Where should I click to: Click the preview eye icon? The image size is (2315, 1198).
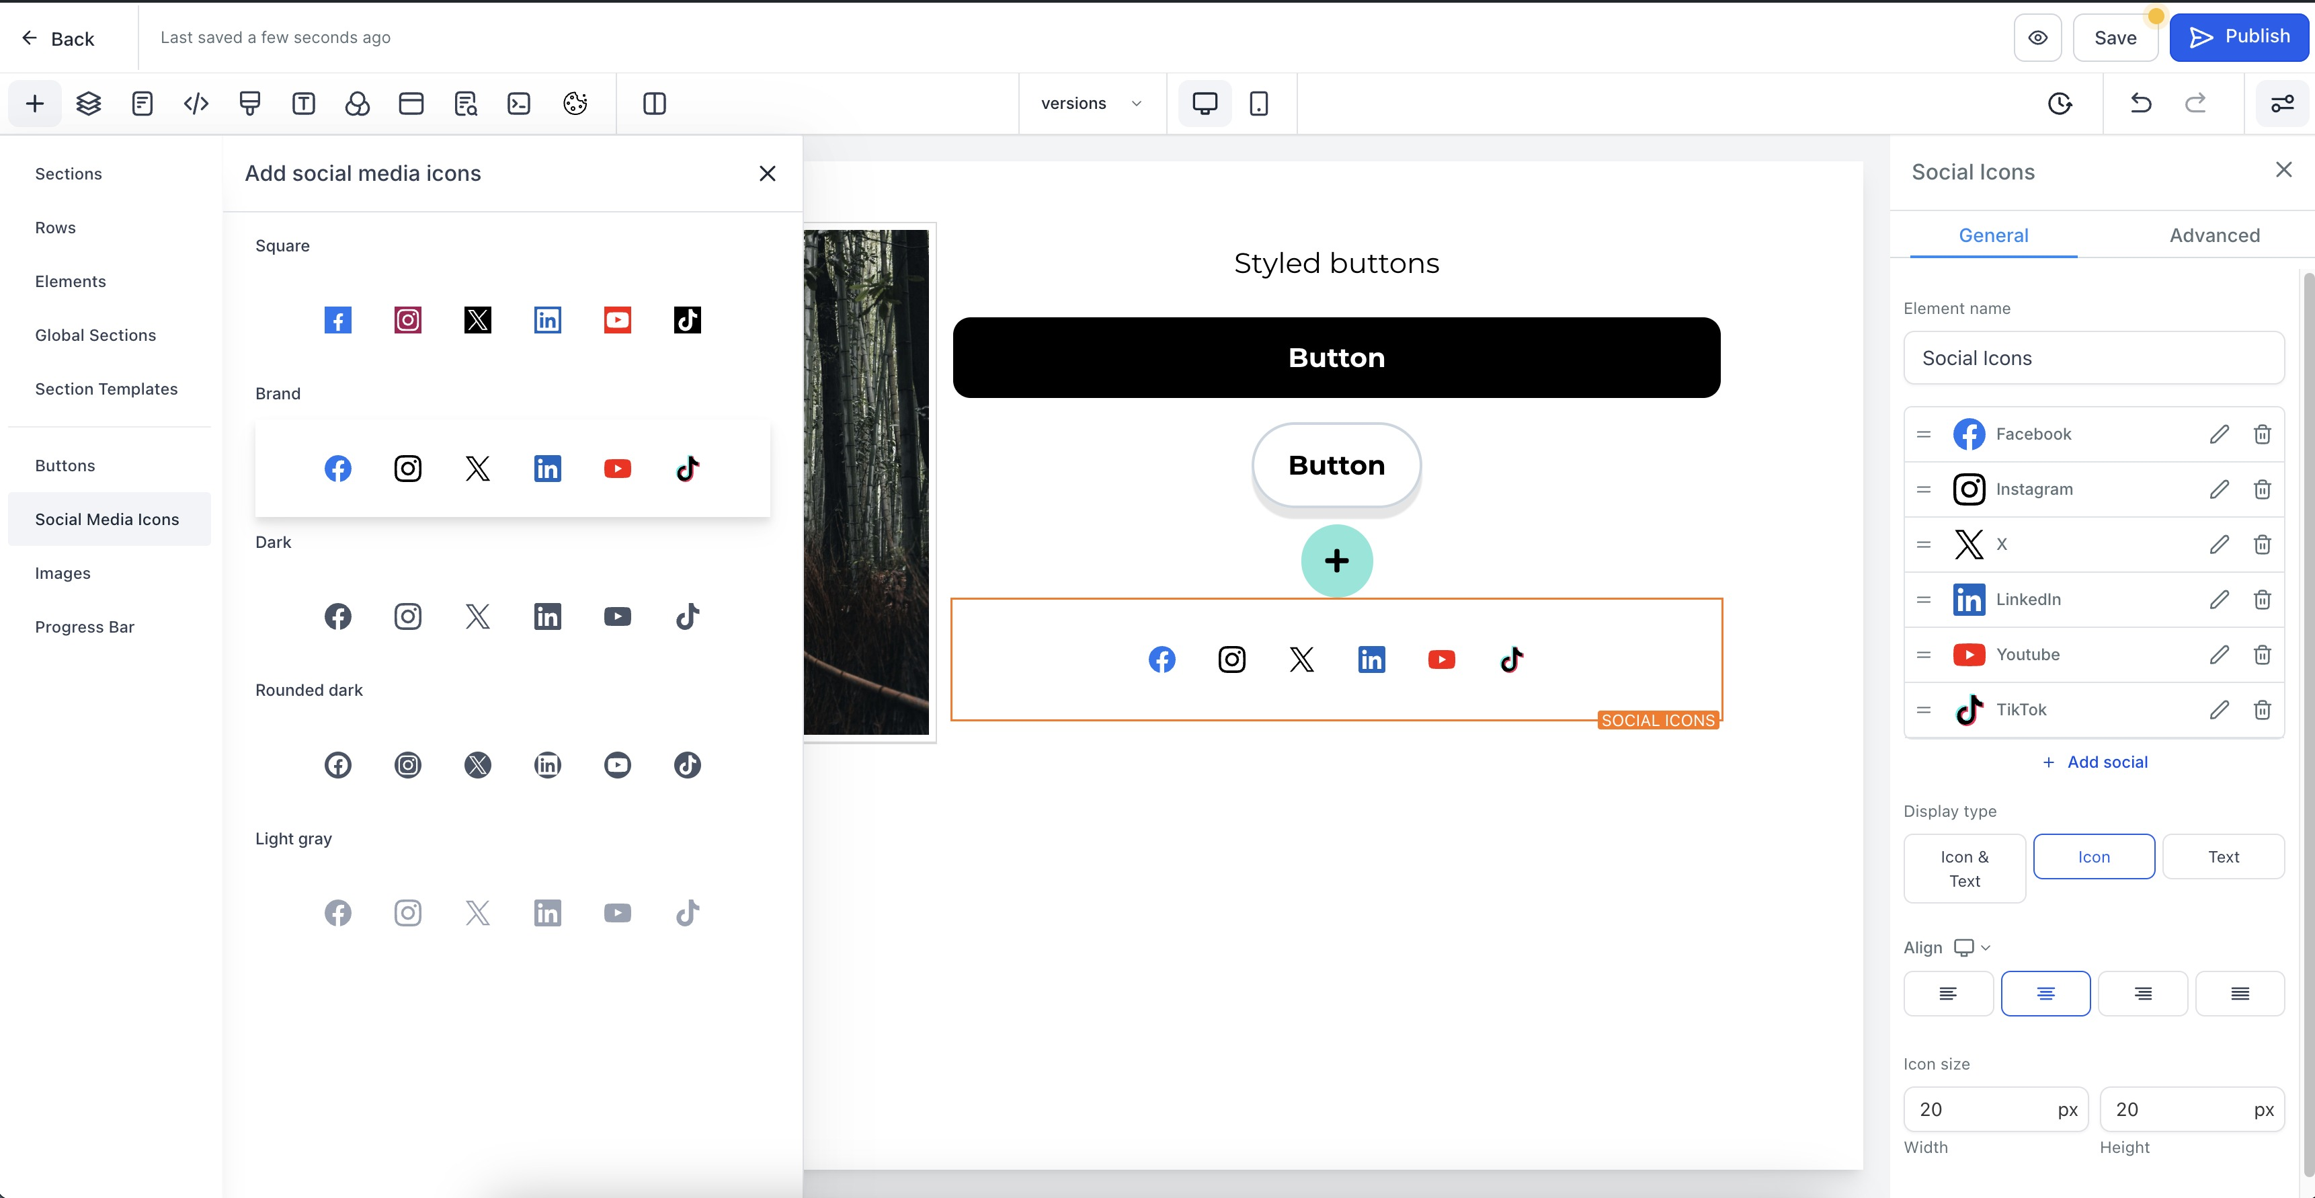click(x=2037, y=38)
